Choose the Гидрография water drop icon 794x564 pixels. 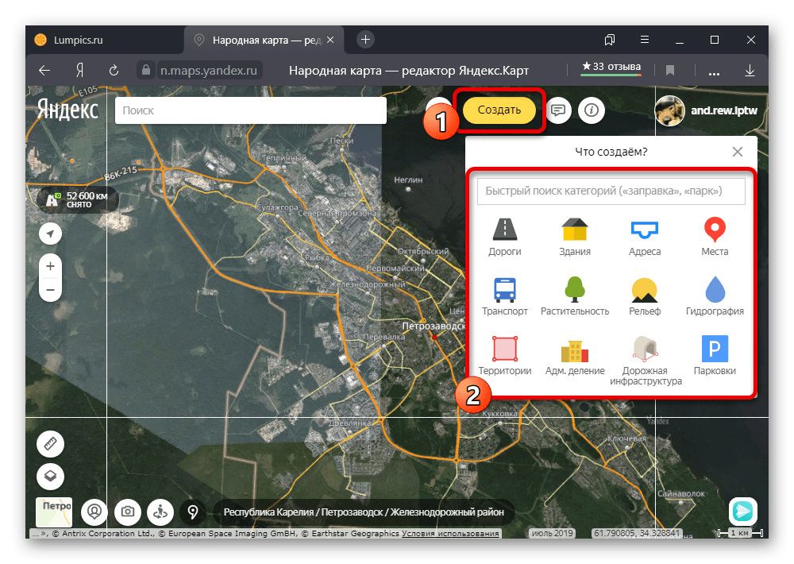pos(715,290)
